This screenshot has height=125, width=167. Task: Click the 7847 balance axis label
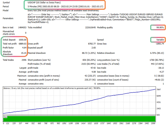coord(159,90)
